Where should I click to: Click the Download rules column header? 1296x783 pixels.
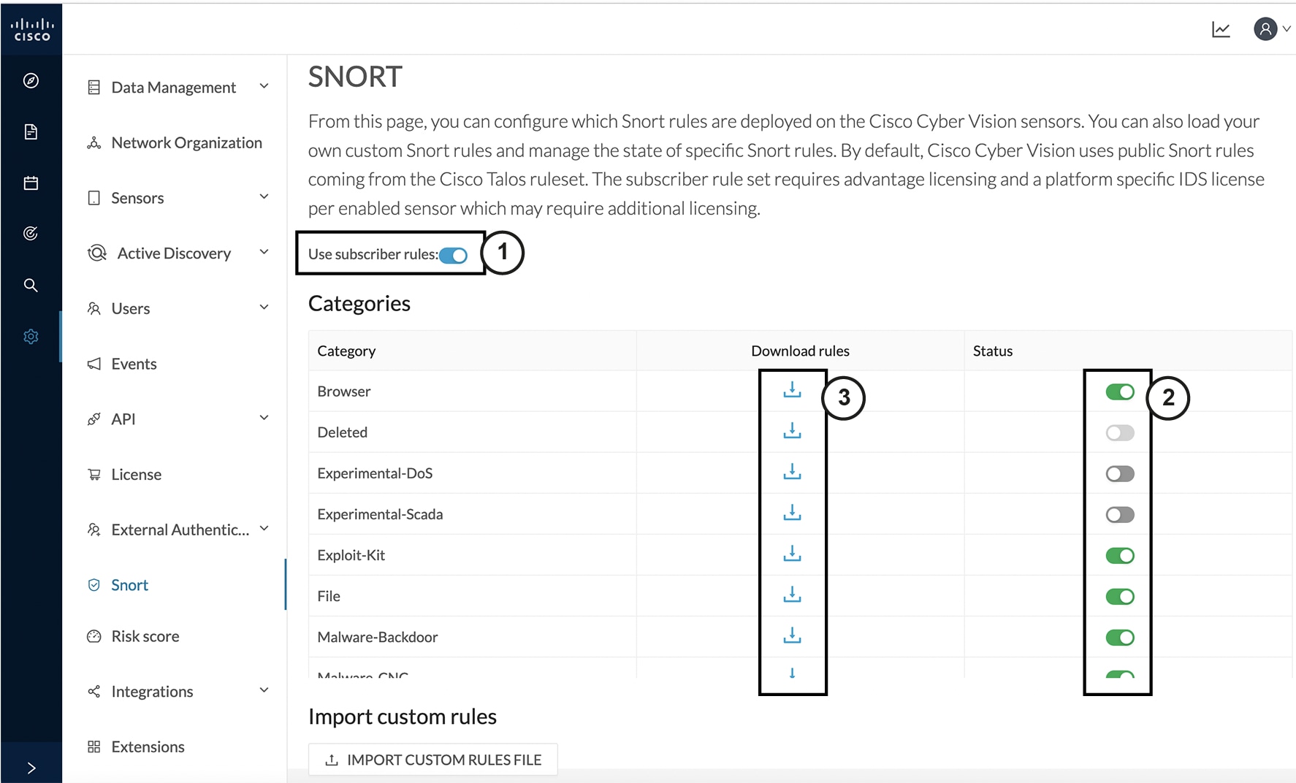point(800,351)
